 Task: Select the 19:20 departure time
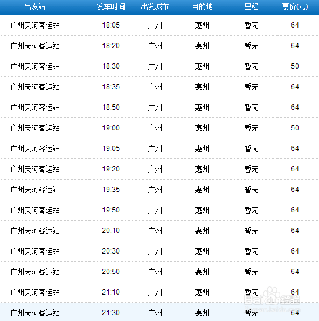click(111, 169)
